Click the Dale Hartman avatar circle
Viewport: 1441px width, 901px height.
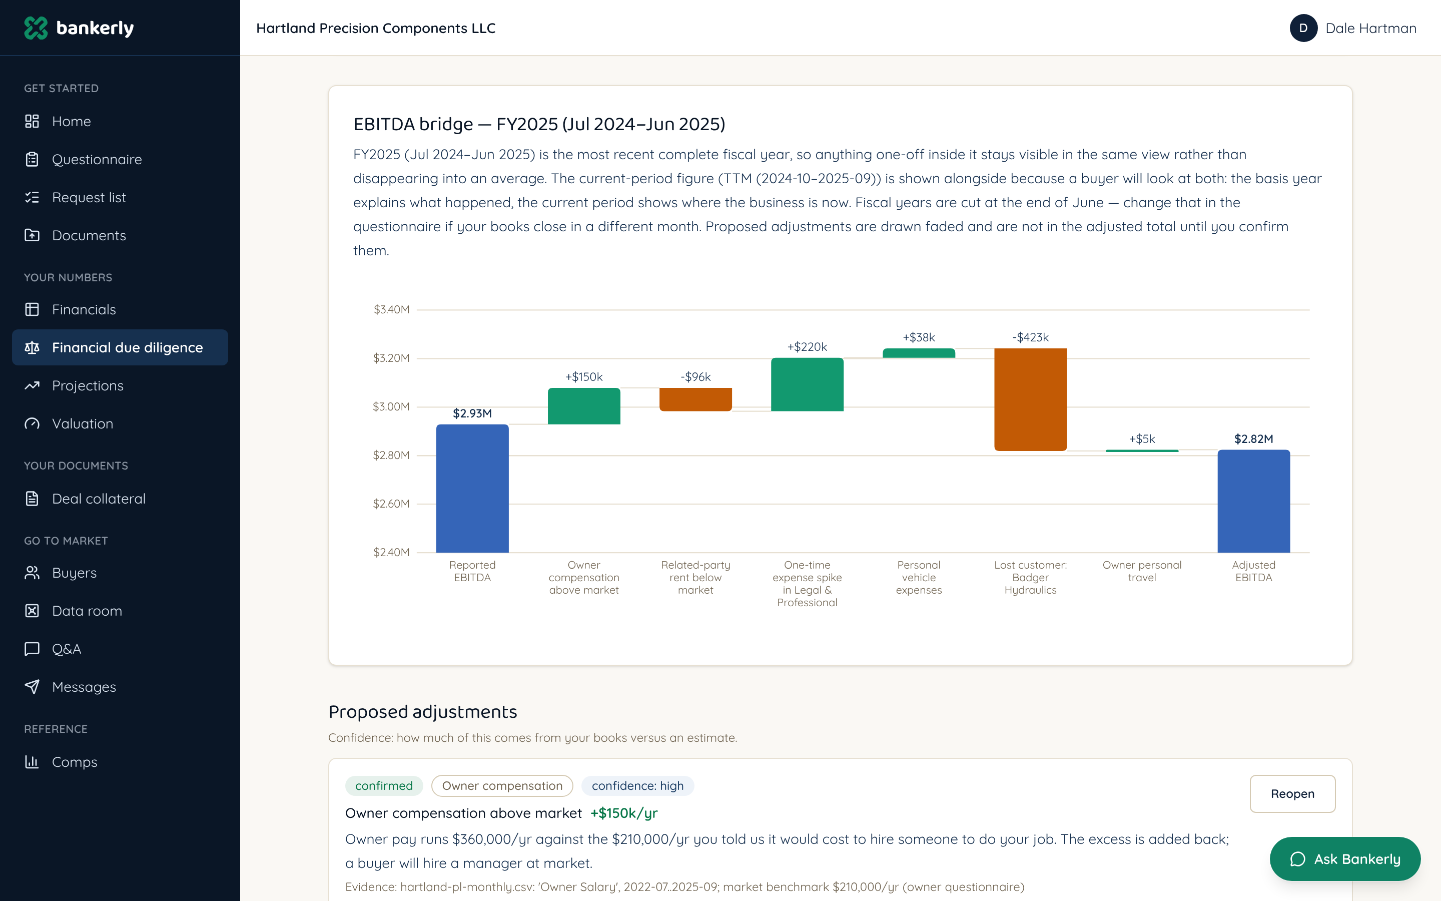click(x=1303, y=28)
